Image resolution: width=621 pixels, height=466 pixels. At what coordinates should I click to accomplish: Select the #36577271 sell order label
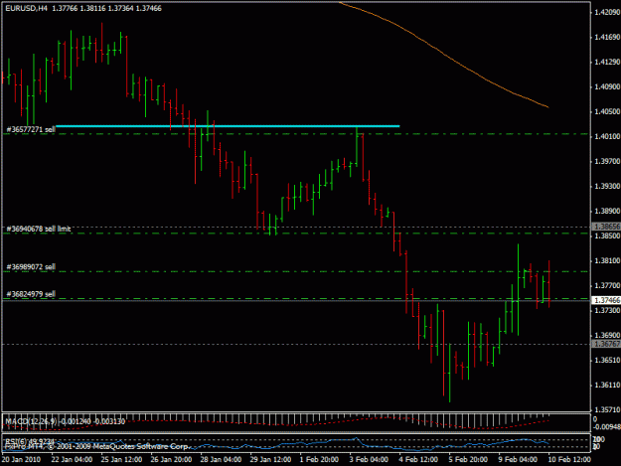(x=31, y=129)
